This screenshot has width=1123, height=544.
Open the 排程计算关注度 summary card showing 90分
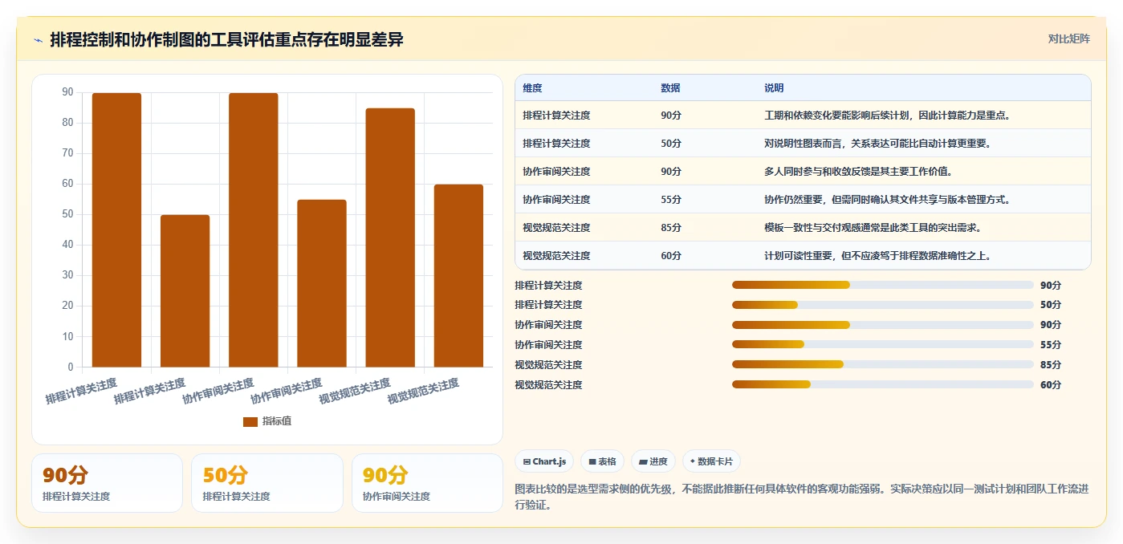point(107,483)
